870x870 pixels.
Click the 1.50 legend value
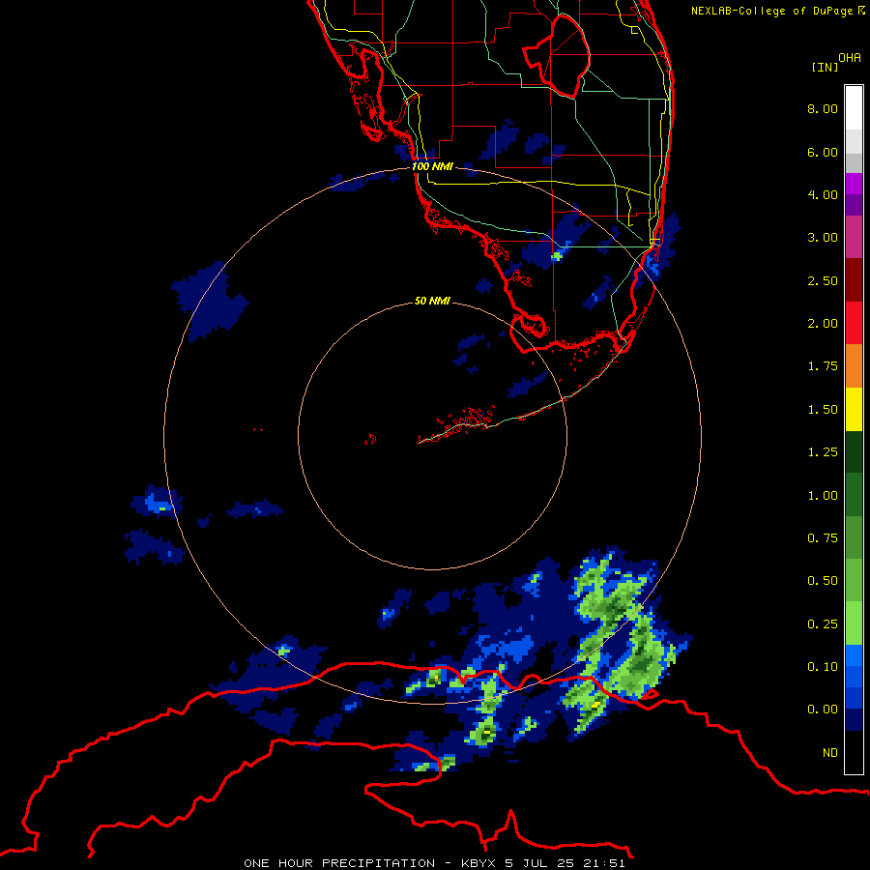(823, 410)
